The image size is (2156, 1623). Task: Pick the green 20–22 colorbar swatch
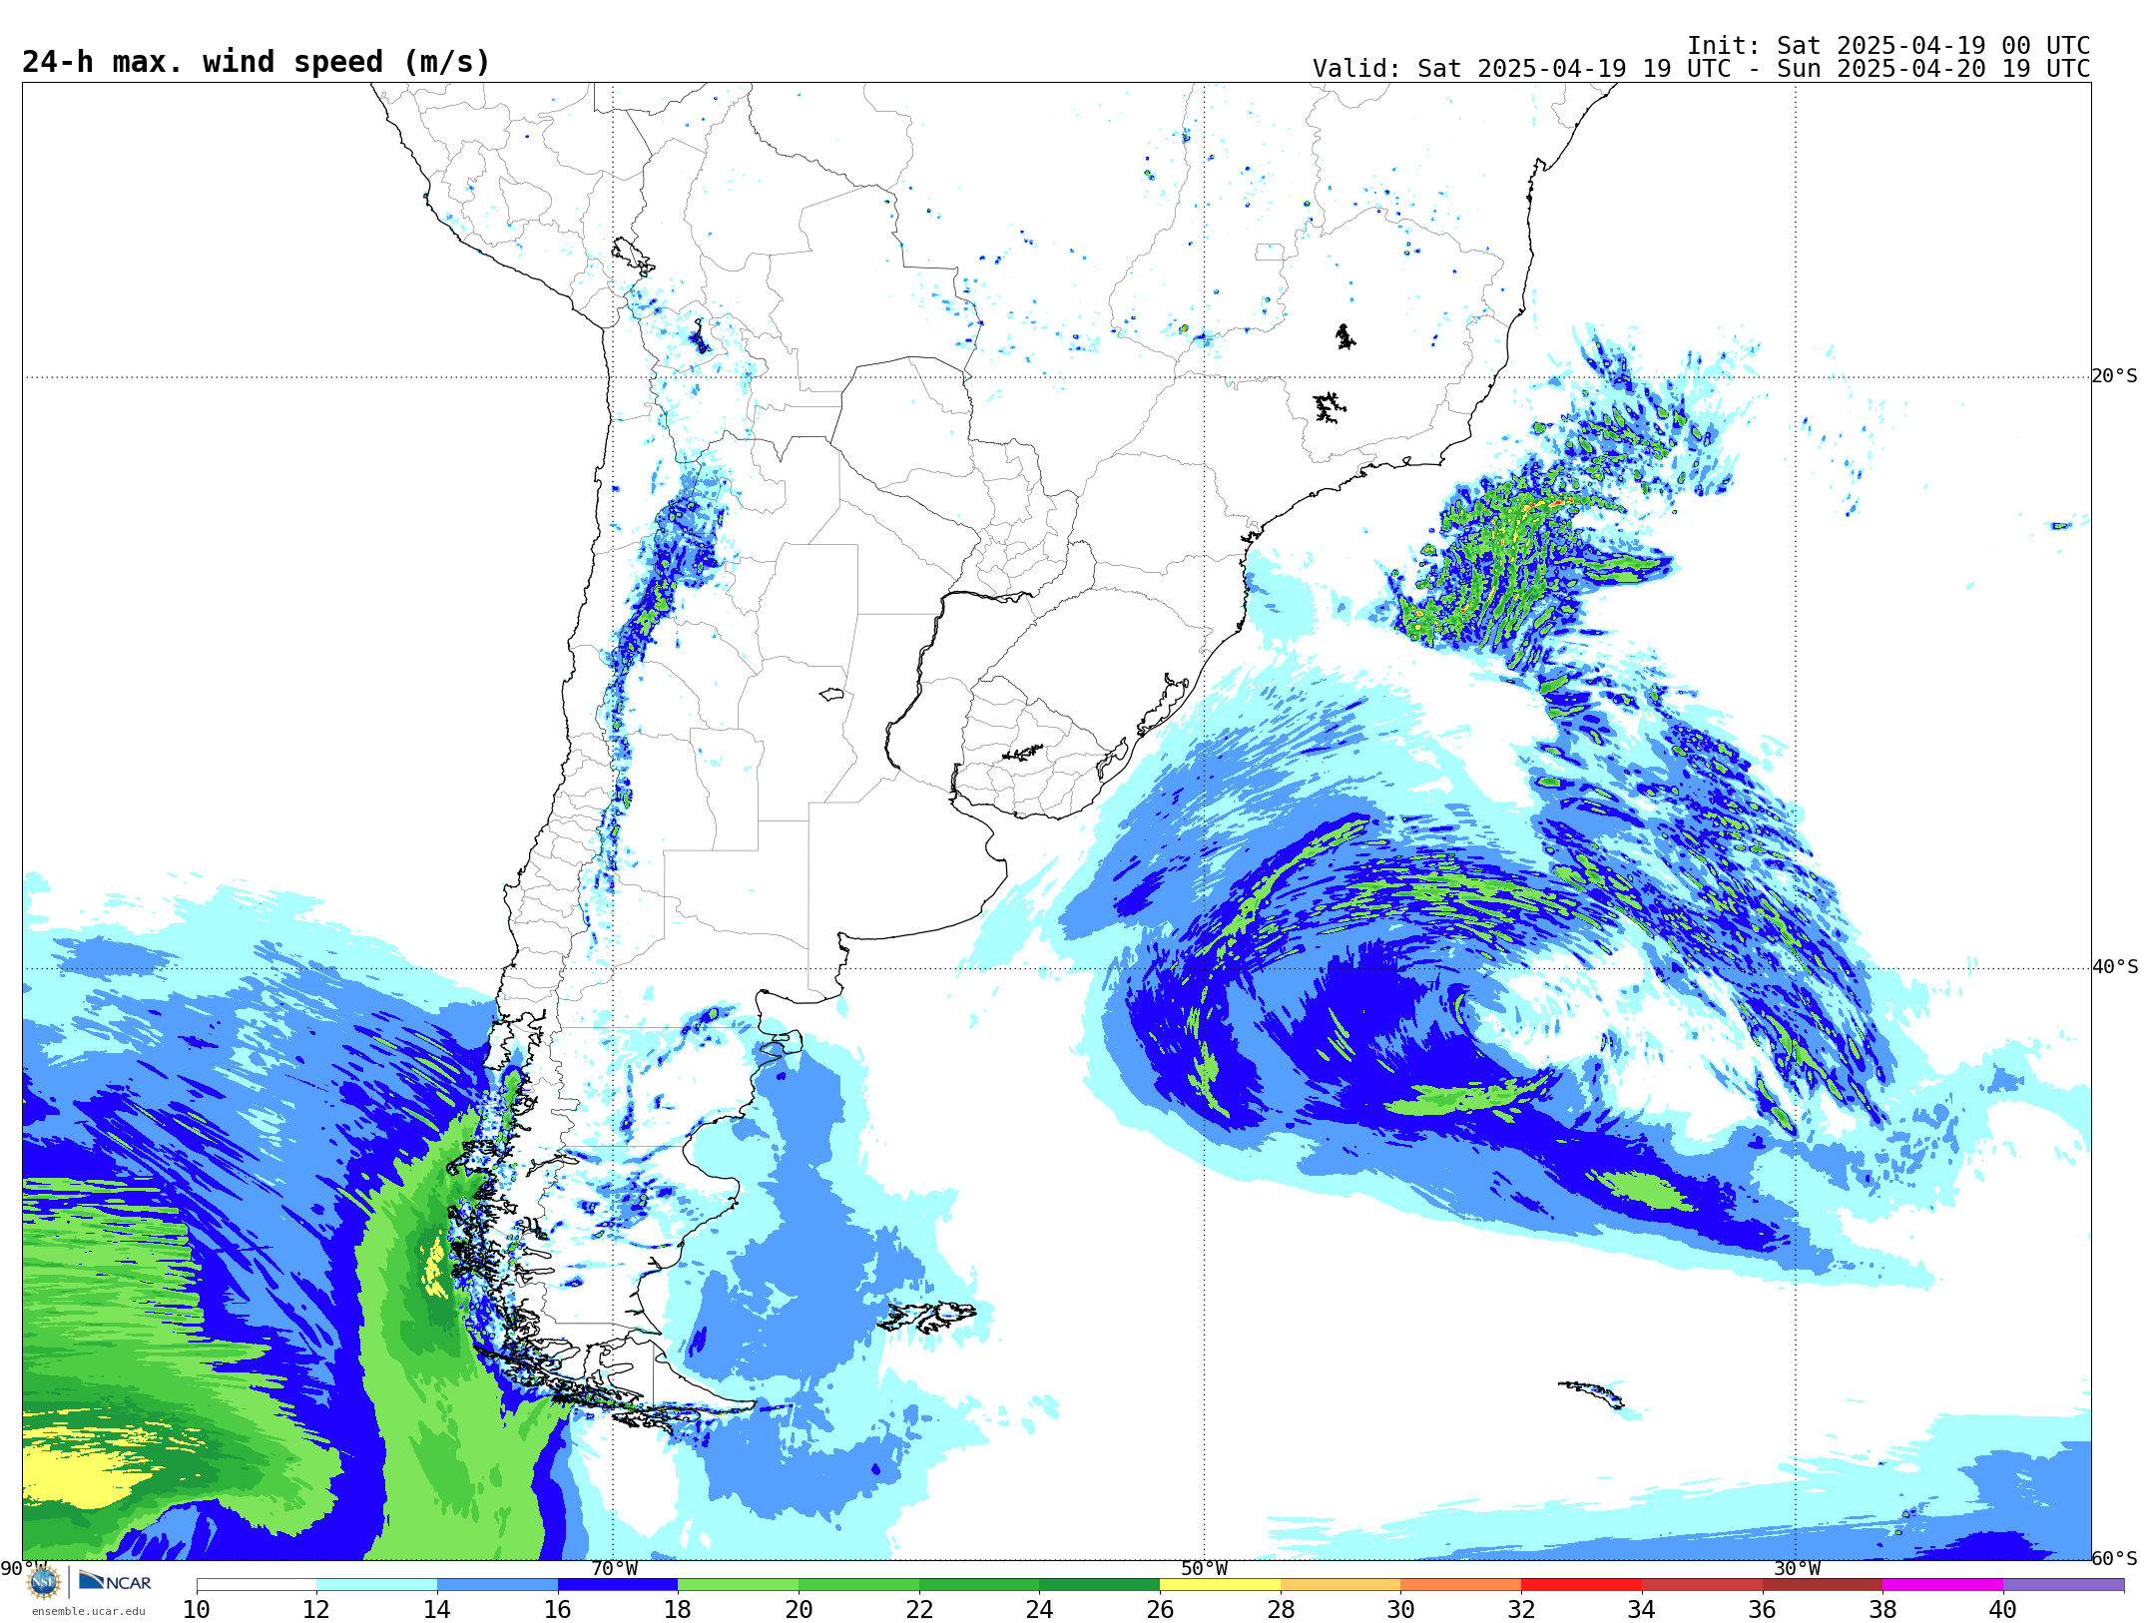click(x=858, y=1585)
